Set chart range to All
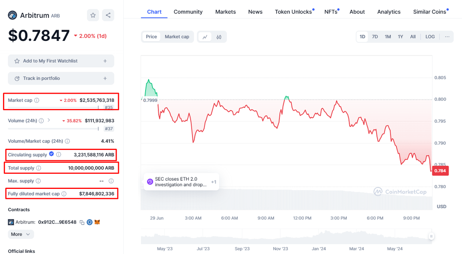462x254 pixels. (413, 37)
